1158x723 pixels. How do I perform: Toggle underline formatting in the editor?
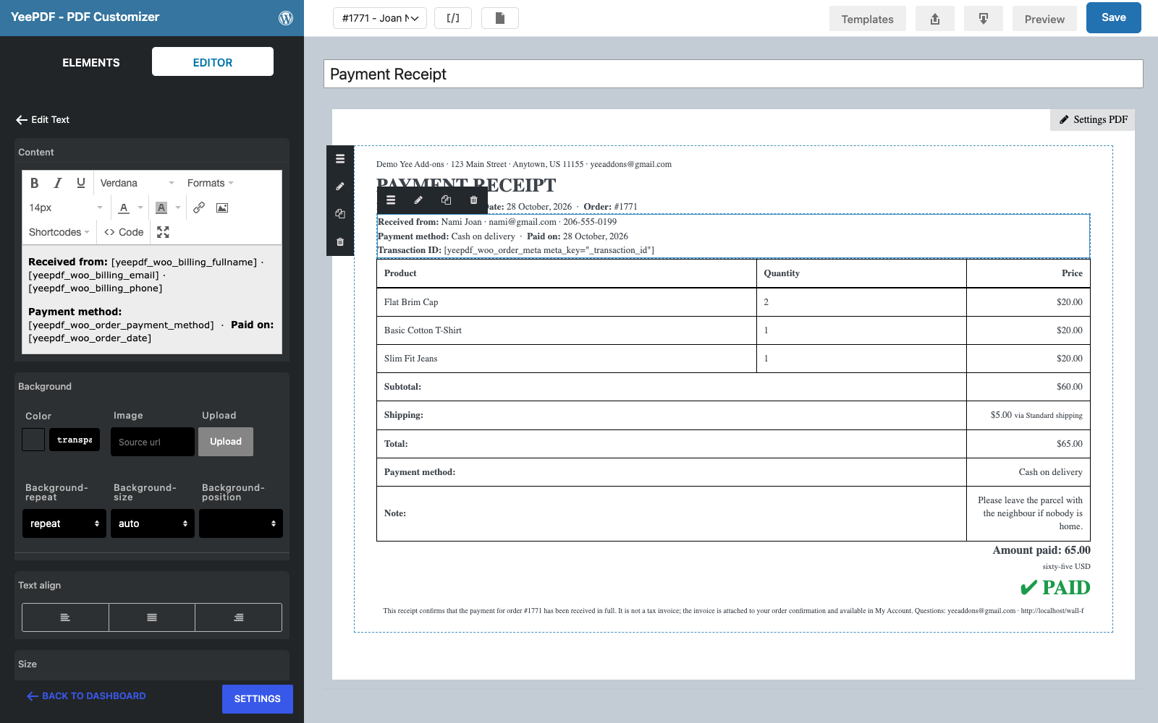pos(81,183)
